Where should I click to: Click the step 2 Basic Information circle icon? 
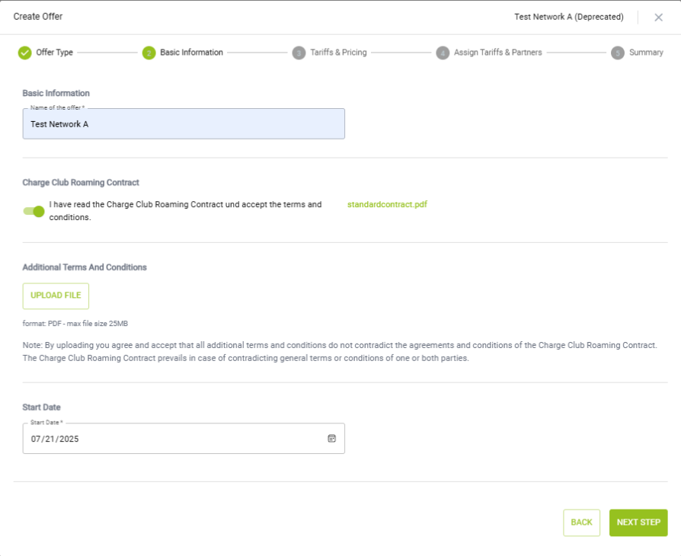click(149, 53)
